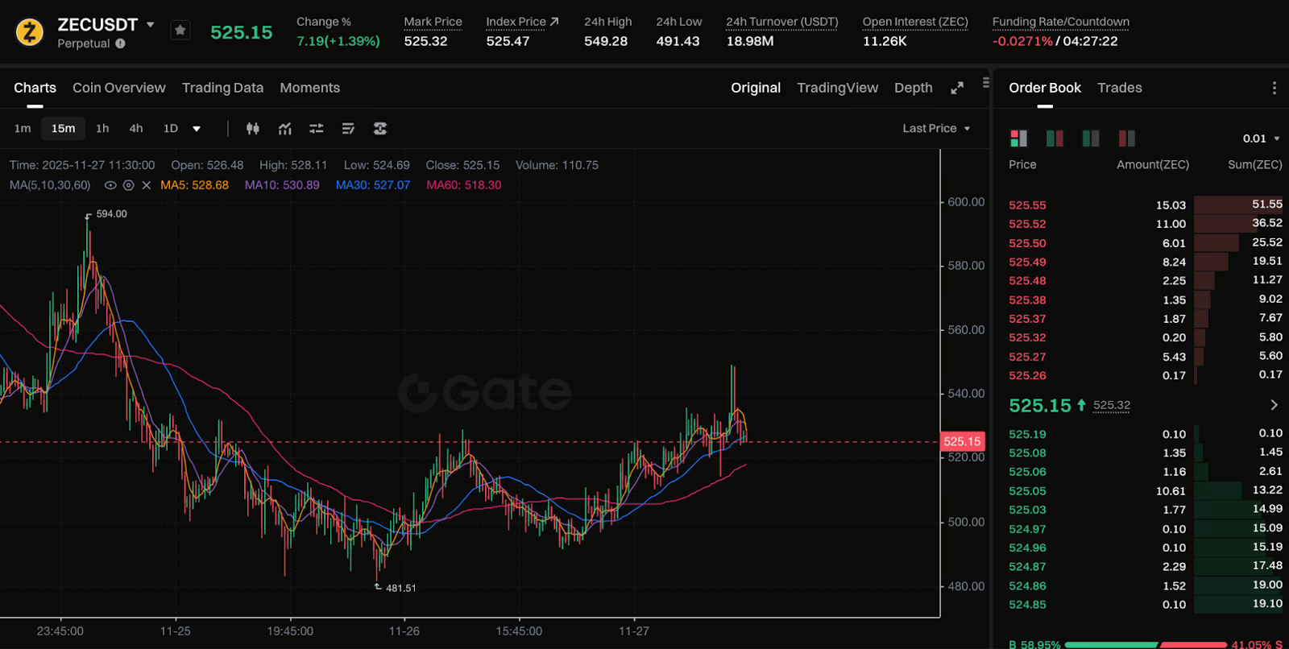The width and height of the screenshot is (1289, 649).
Task: Click the green 525.15 last price in header
Action: [x=241, y=32]
